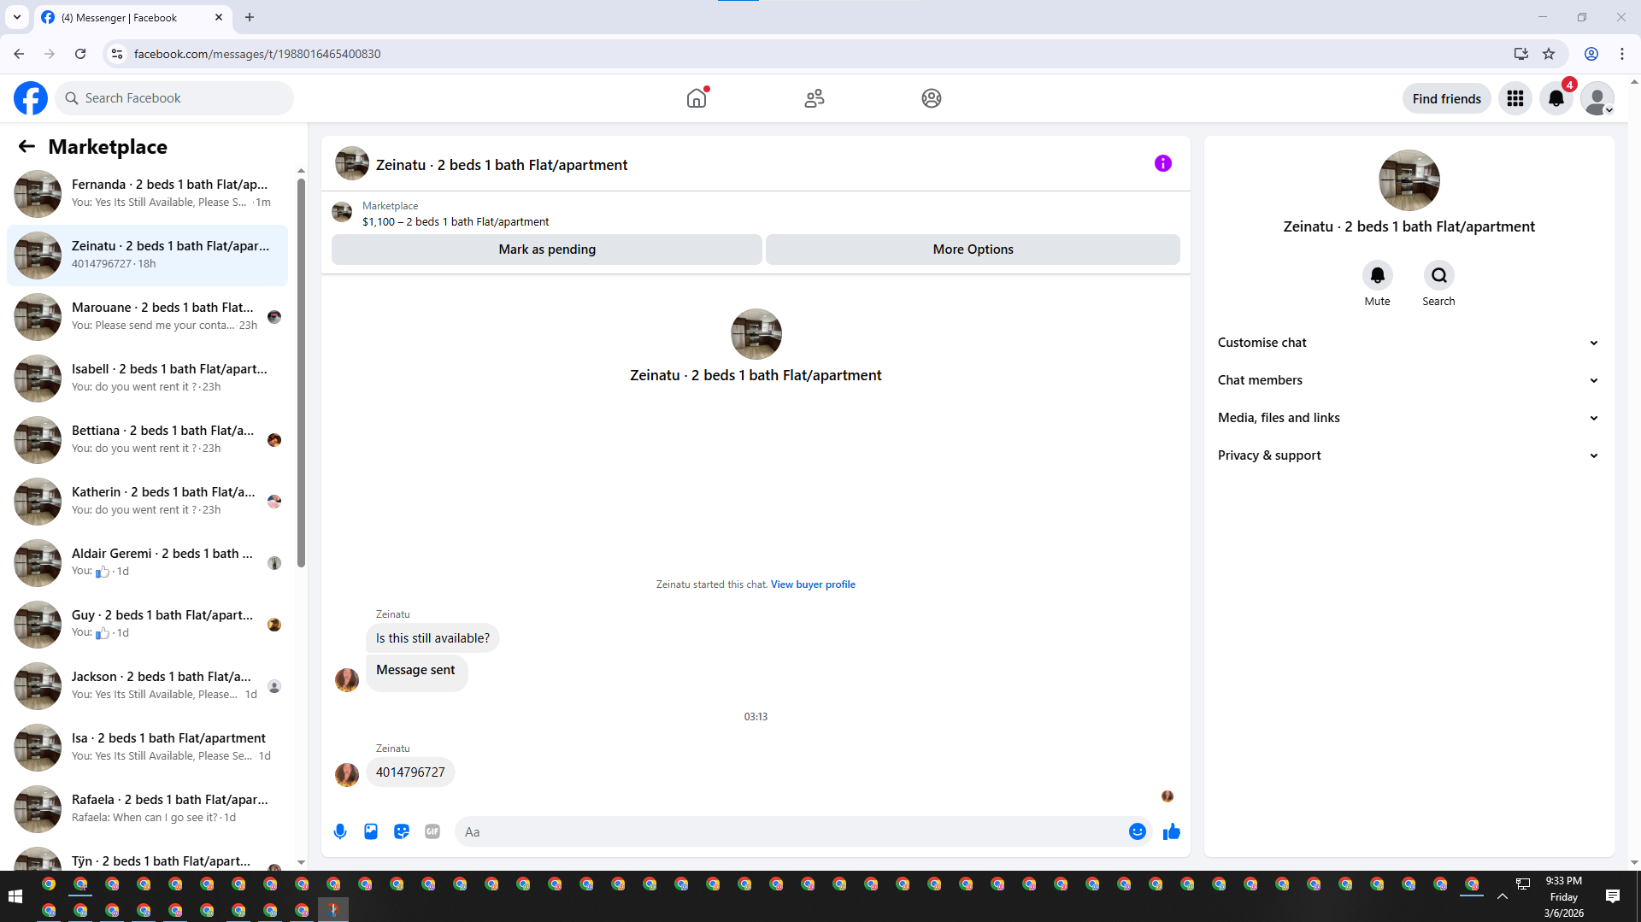Image resolution: width=1641 pixels, height=922 pixels.
Task: Send a thumbs-up like
Action: 1172,831
